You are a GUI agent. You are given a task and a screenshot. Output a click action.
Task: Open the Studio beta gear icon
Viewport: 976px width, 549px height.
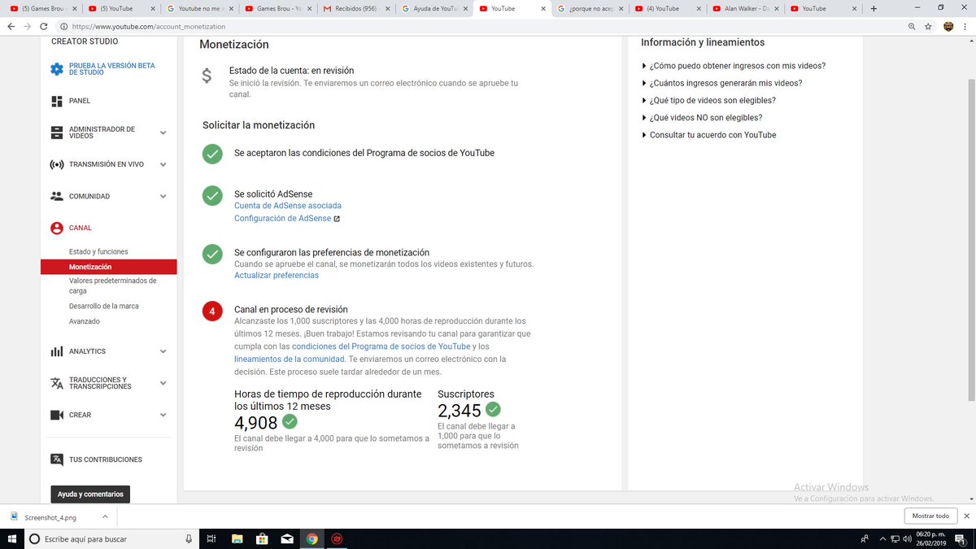point(57,69)
